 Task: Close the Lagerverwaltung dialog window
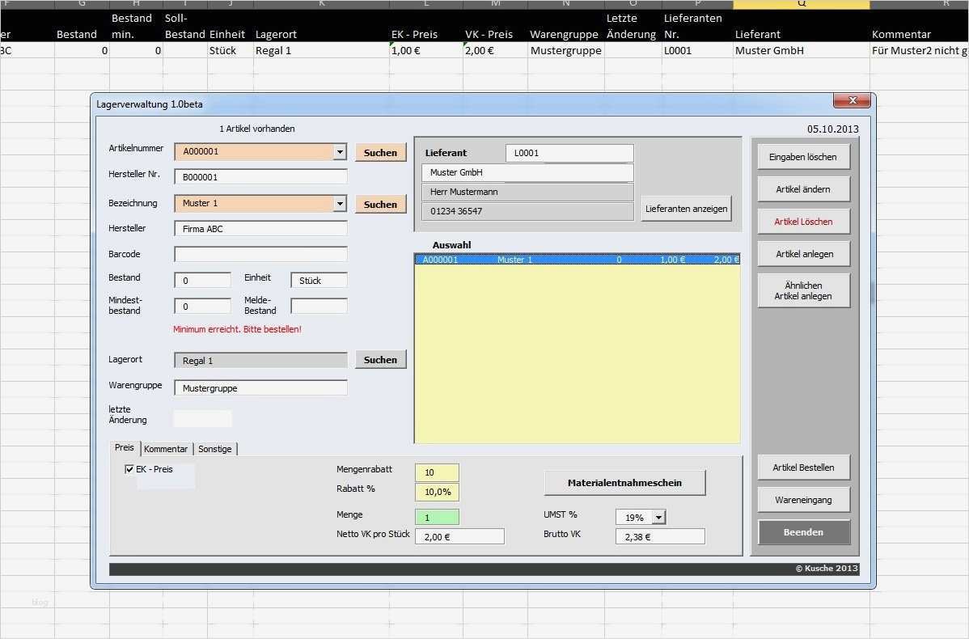click(851, 101)
